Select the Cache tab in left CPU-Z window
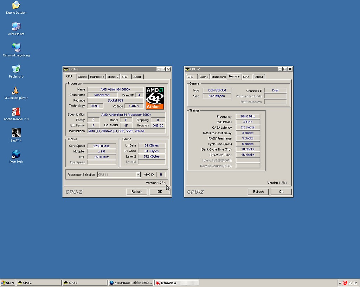Image resolution: width=360 pixels, height=287 pixels. [x=82, y=77]
